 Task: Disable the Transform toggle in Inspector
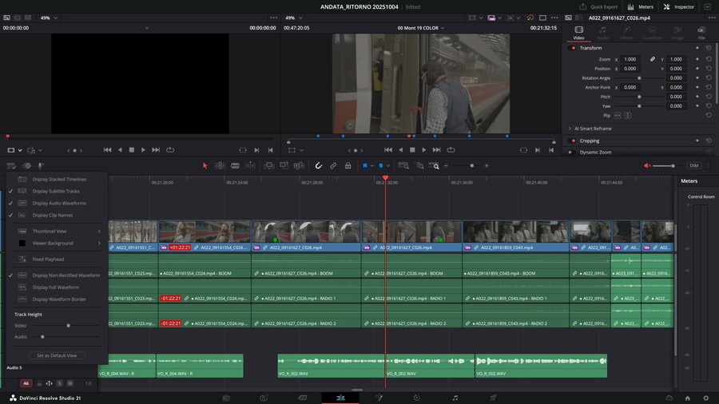click(573, 48)
